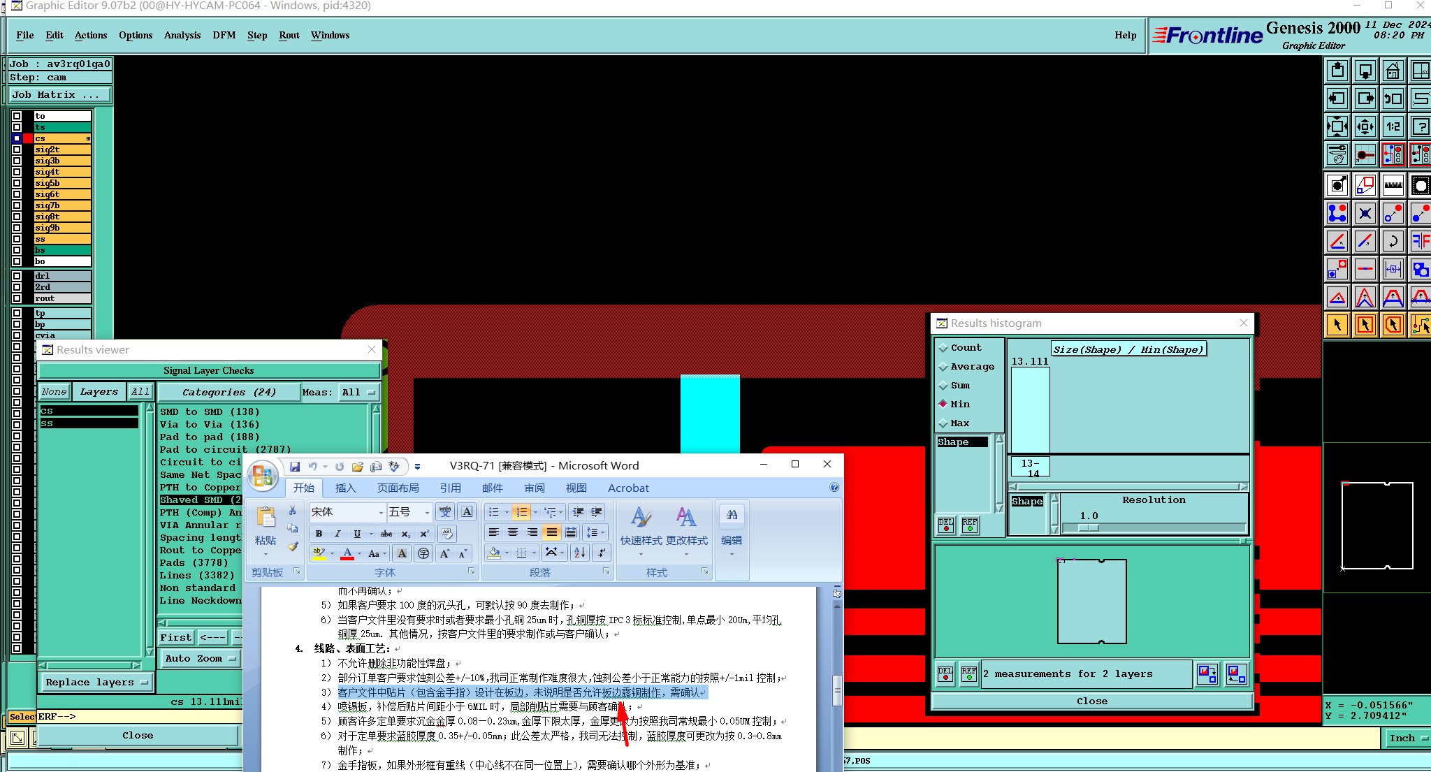This screenshot has width=1431, height=772.
Task: Close the Results histogram via Close button
Action: 1091,701
